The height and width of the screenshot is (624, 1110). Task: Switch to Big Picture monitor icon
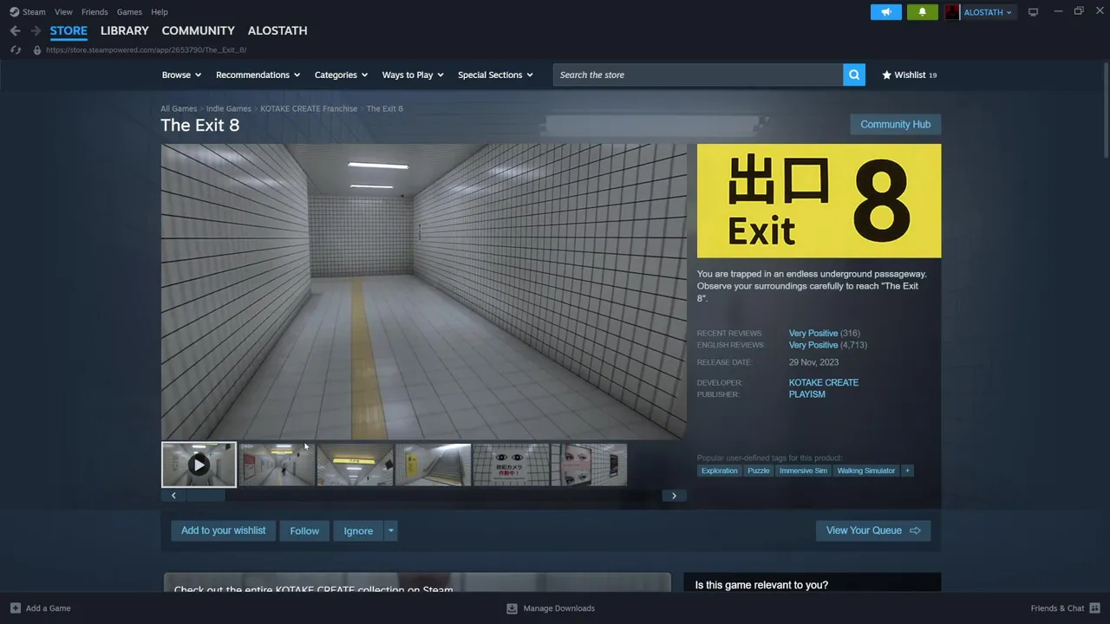pos(1033,12)
